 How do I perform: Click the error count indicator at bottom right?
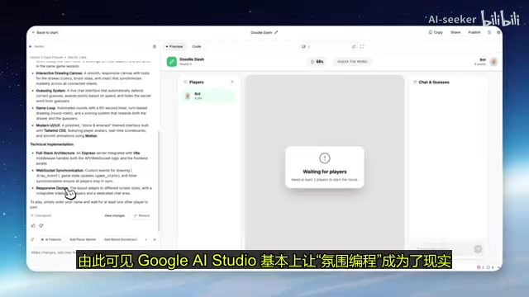coord(480,267)
